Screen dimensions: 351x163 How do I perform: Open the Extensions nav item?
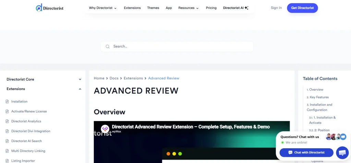[132, 8]
